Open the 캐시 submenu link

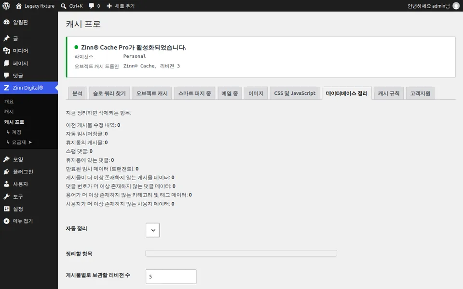(x=9, y=111)
